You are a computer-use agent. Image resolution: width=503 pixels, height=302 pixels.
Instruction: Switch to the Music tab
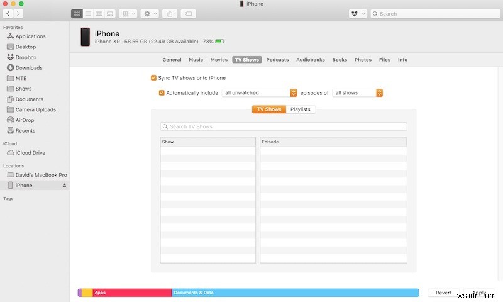point(196,60)
